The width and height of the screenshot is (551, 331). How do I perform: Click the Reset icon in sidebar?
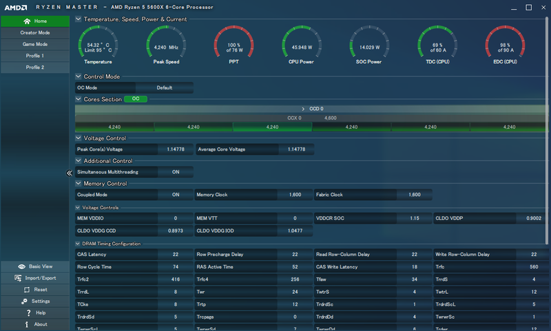pyautogui.click(x=27, y=290)
